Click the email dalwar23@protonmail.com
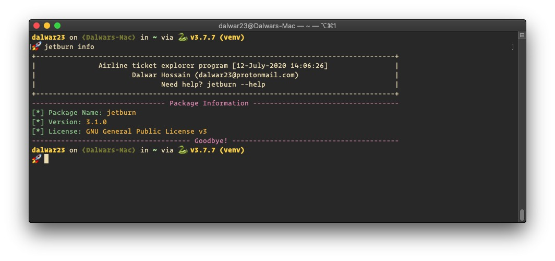This screenshot has width=555, height=261. 248,75
